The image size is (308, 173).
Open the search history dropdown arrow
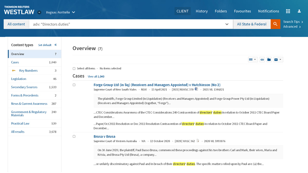227,24
